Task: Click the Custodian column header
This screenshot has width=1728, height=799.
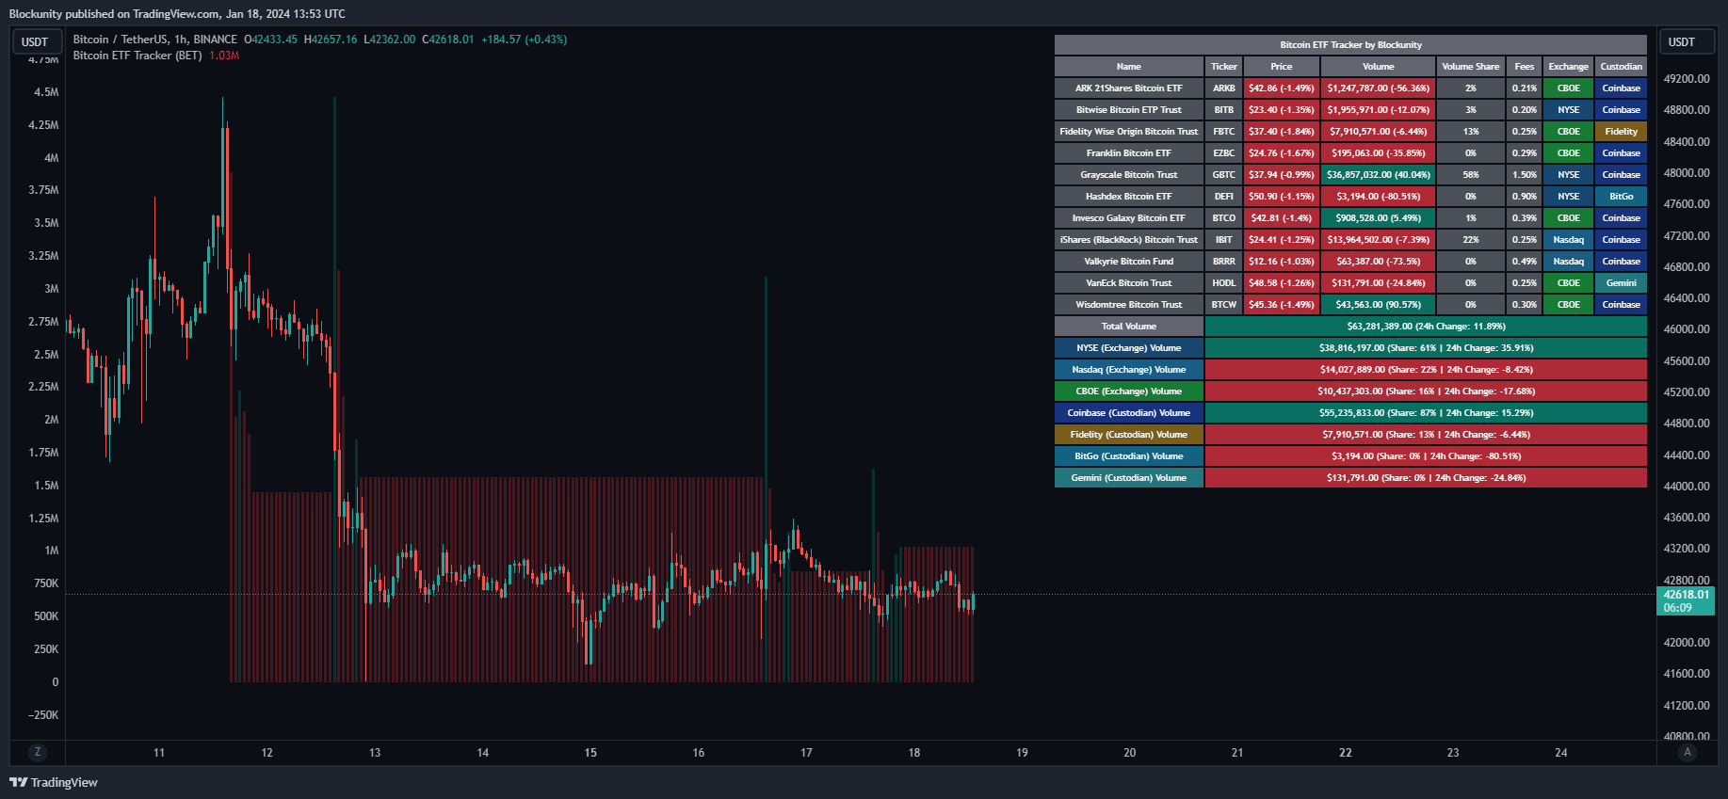Action: coord(1622,67)
